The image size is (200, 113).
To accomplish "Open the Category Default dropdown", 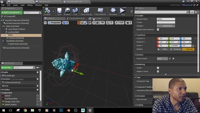I will click(x=166, y=26).
